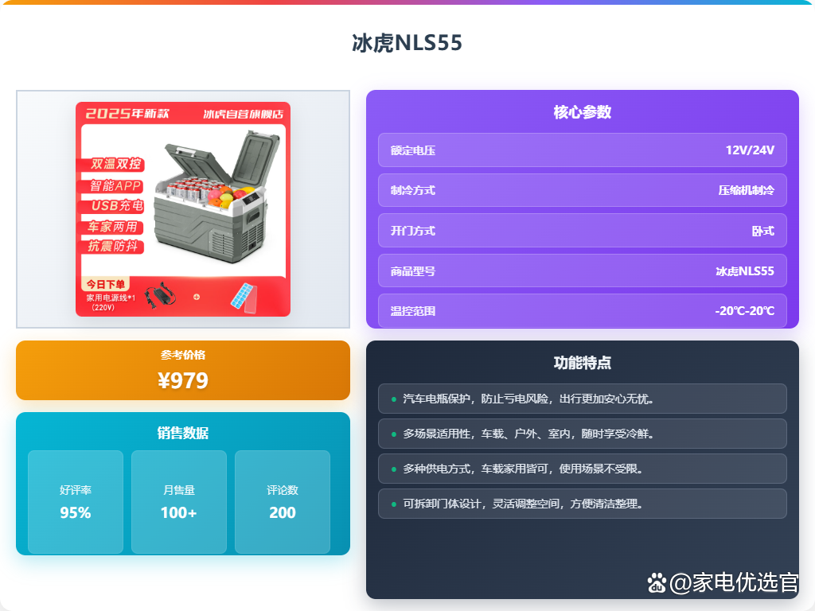Click the ¥979 reference price card

click(183, 371)
